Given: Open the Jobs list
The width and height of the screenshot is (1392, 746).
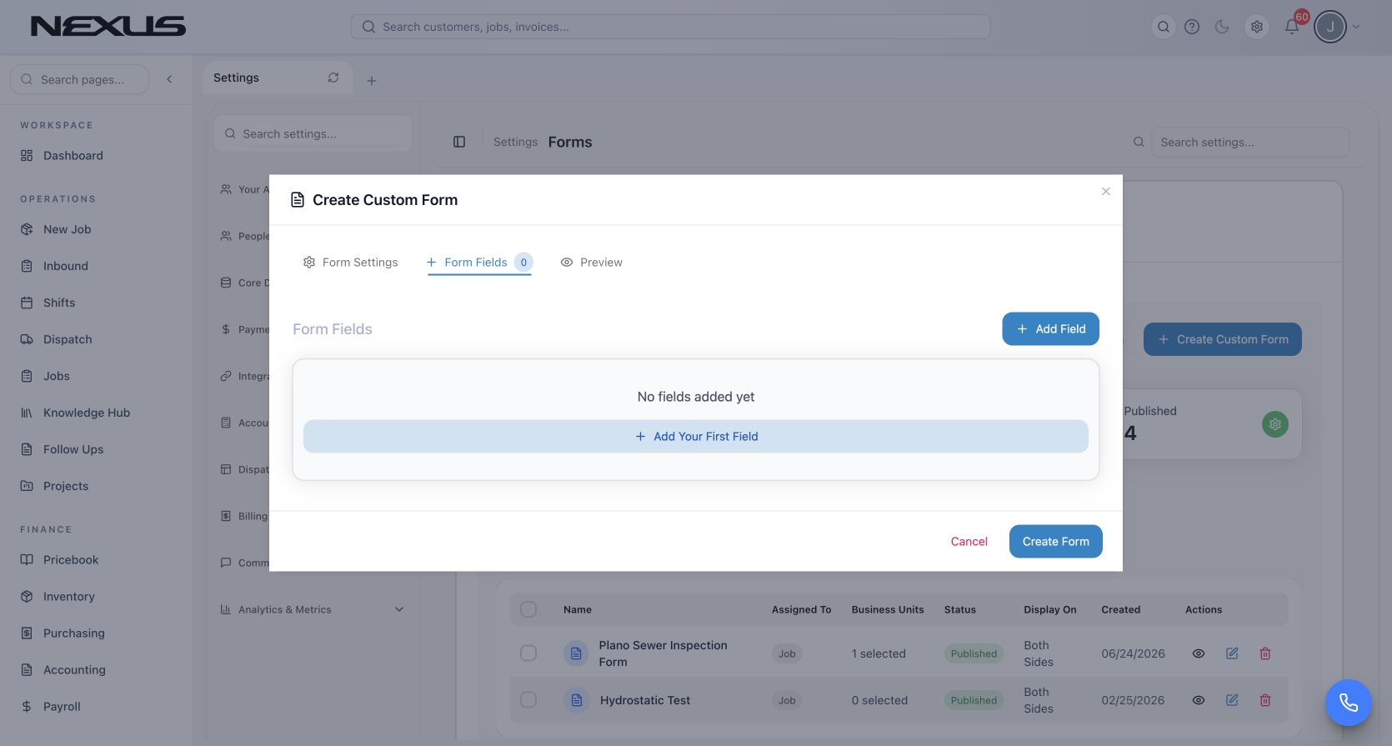Looking at the screenshot, I should pos(57,376).
